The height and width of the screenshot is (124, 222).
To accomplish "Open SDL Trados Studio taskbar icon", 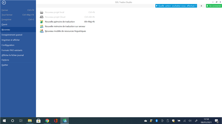I will [65, 121].
